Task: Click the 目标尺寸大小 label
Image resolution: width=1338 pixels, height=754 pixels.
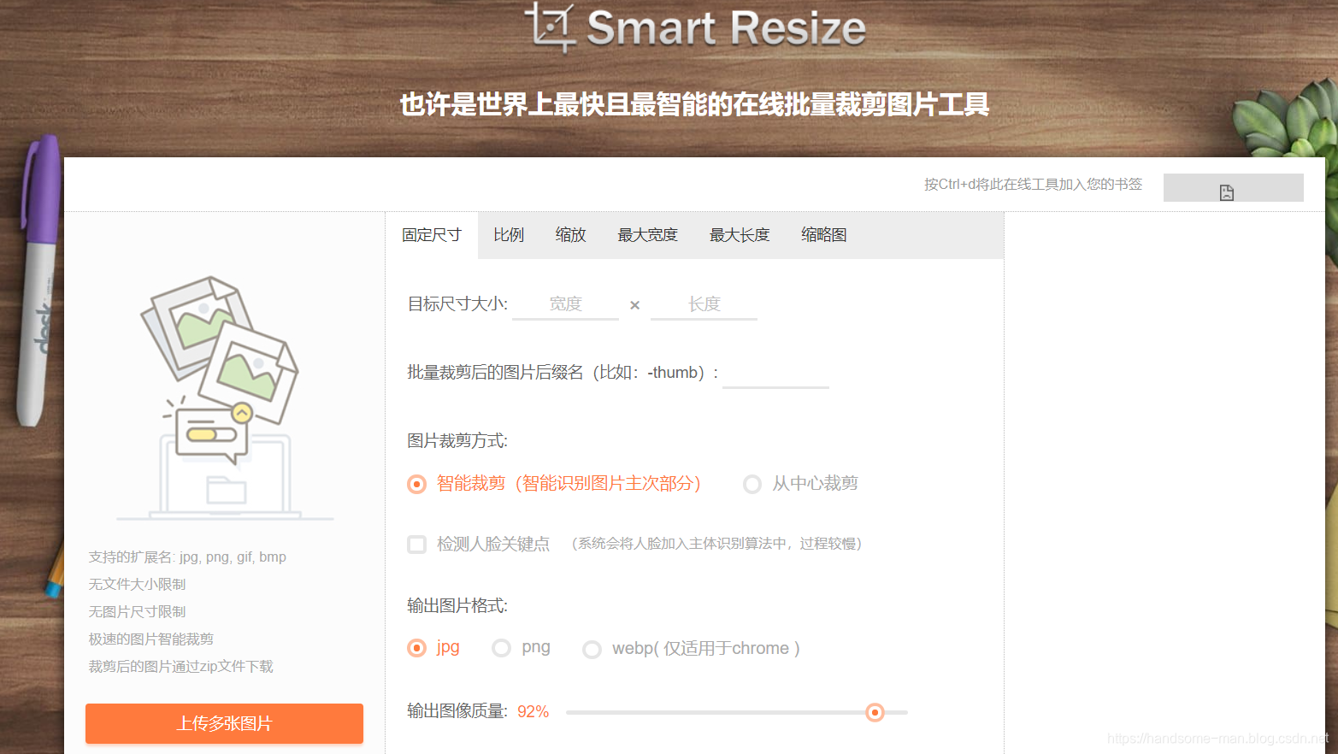Action: pyautogui.click(x=457, y=304)
